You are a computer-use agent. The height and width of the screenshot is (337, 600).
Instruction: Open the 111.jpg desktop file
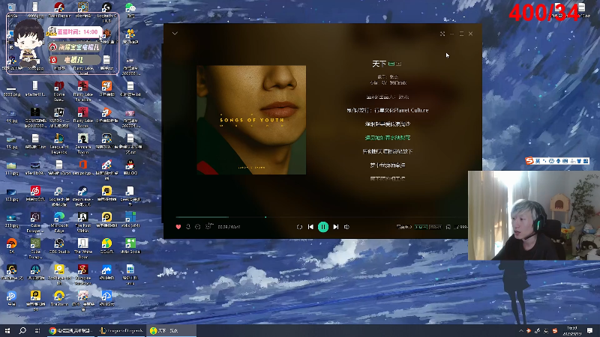point(11,168)
